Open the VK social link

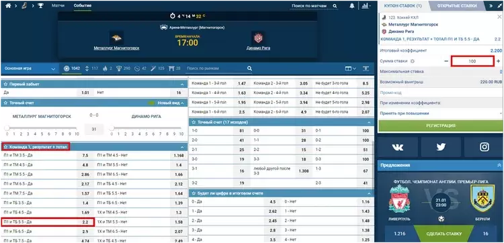click(x=398, y=147)
